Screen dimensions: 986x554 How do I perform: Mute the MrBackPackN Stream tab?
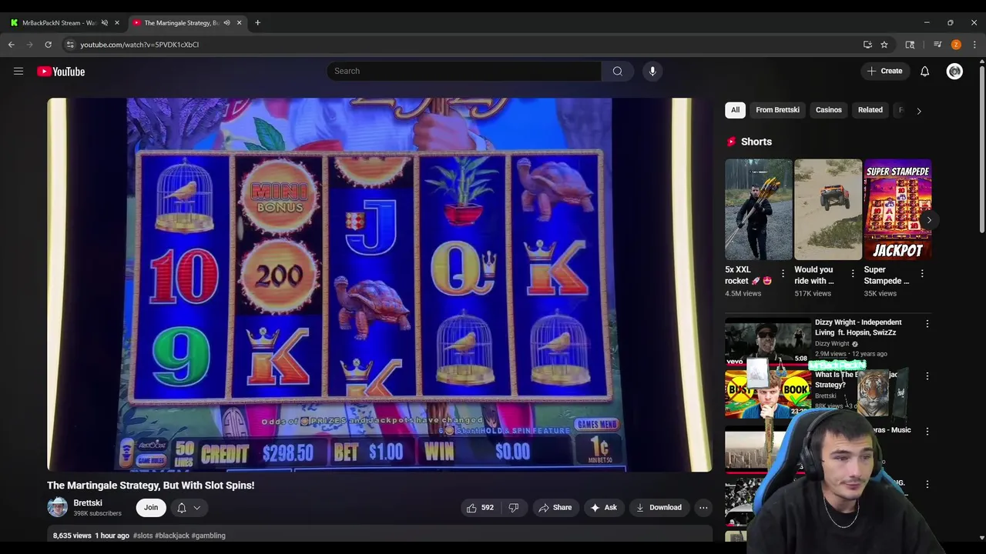point(105,22)
